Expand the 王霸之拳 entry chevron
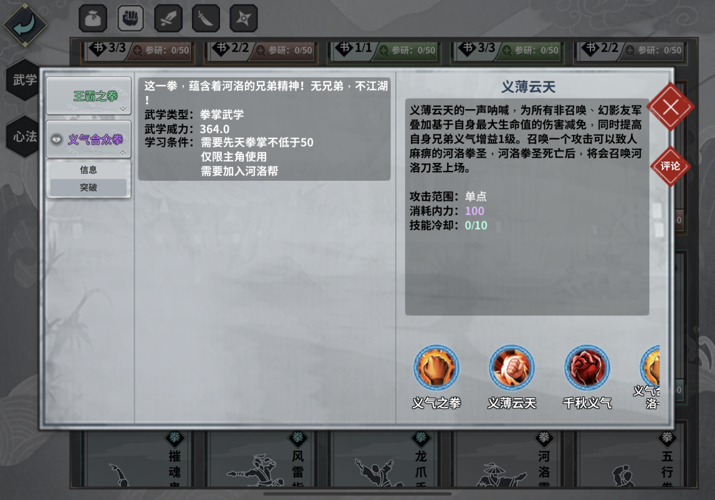 click(123, 108)
